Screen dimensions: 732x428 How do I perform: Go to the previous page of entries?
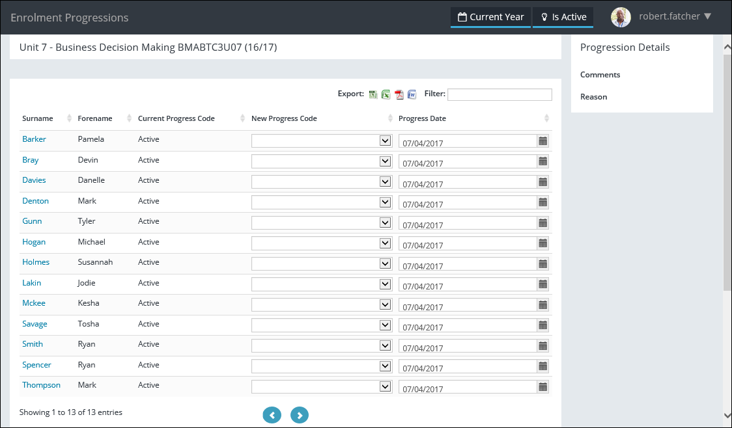pyautogui.click(x=272, y=415)
